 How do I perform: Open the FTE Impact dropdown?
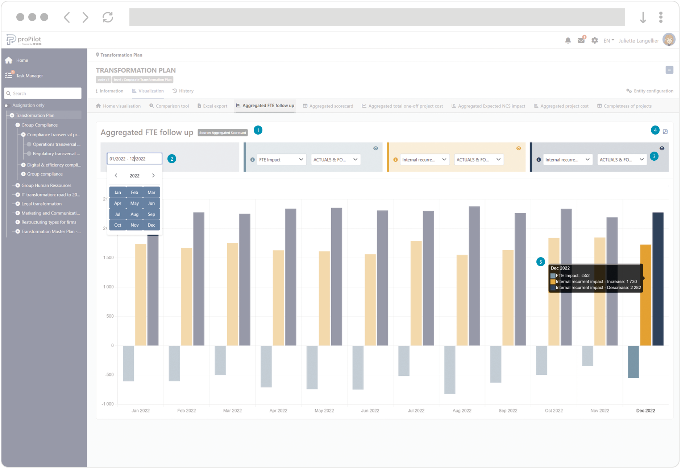[281, 160]
